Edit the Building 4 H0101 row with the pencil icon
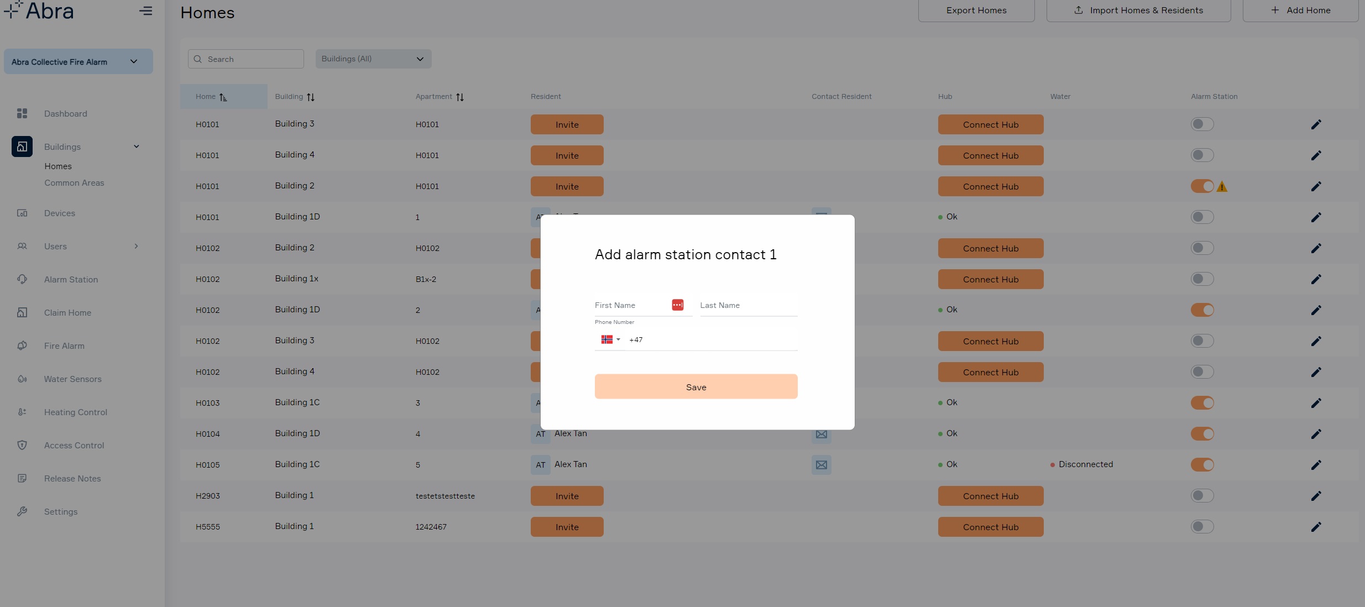1365x607 pixels. pyautogui.click(x=1316, y=155)
